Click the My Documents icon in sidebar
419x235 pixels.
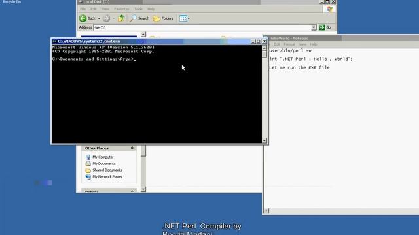coord(88,164)
